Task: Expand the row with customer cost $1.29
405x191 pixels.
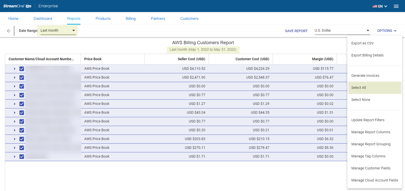Action: 15,104
